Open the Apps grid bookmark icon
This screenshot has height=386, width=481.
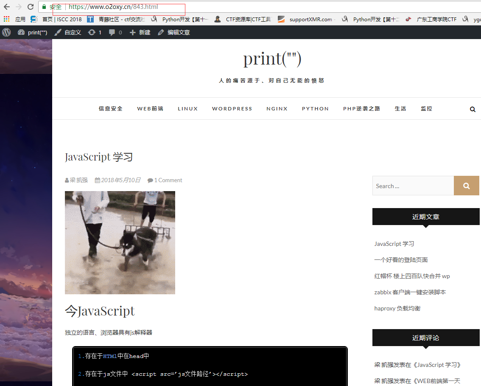coord(7,19)
